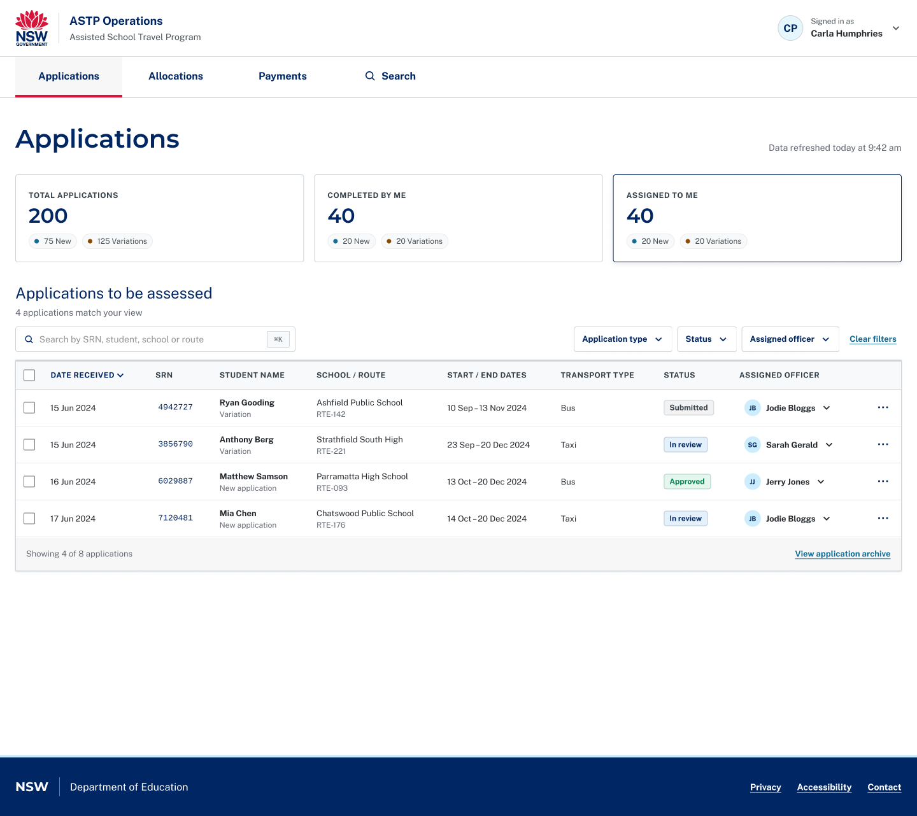The height and width of the screenshot is (816, 917).
Task: Click the SG avatar for Sarah Gerald
Action: pos(752,445)
